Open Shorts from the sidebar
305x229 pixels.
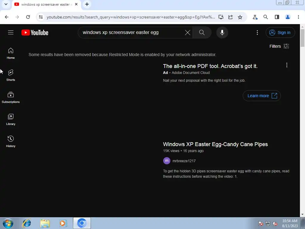pyautogui.click(x=11, y=75)
